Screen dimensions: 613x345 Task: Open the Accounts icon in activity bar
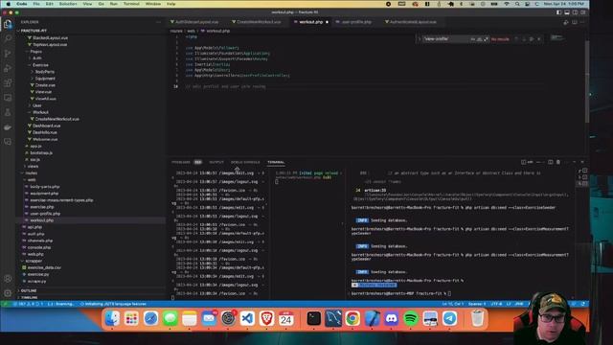click(x=8, y=279)
